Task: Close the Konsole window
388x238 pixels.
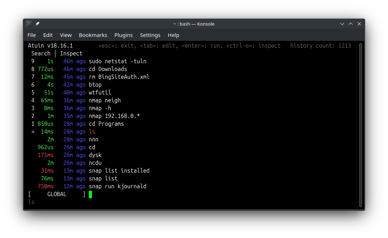Action: point(359,24)
